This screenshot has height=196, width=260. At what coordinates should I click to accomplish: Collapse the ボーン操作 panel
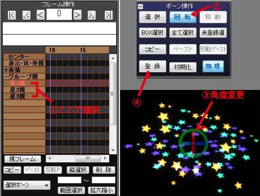click(x=140, y=7)
